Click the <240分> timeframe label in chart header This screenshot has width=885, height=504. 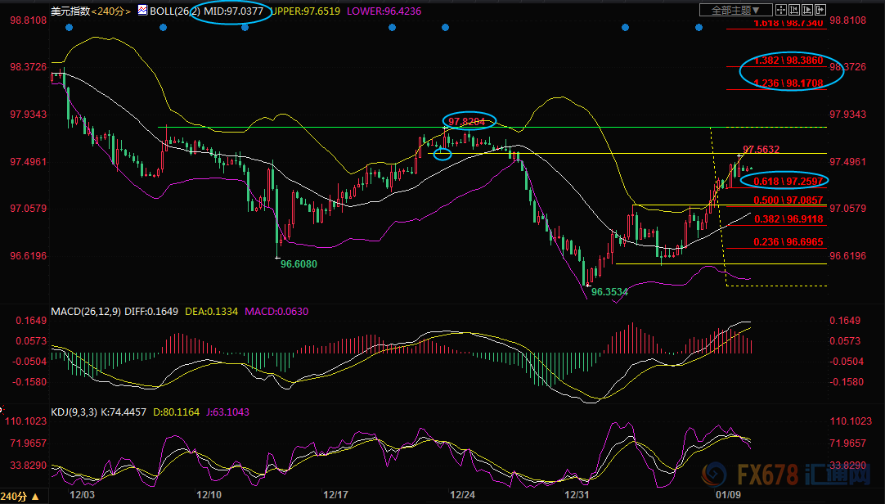[x=111, y=11]
